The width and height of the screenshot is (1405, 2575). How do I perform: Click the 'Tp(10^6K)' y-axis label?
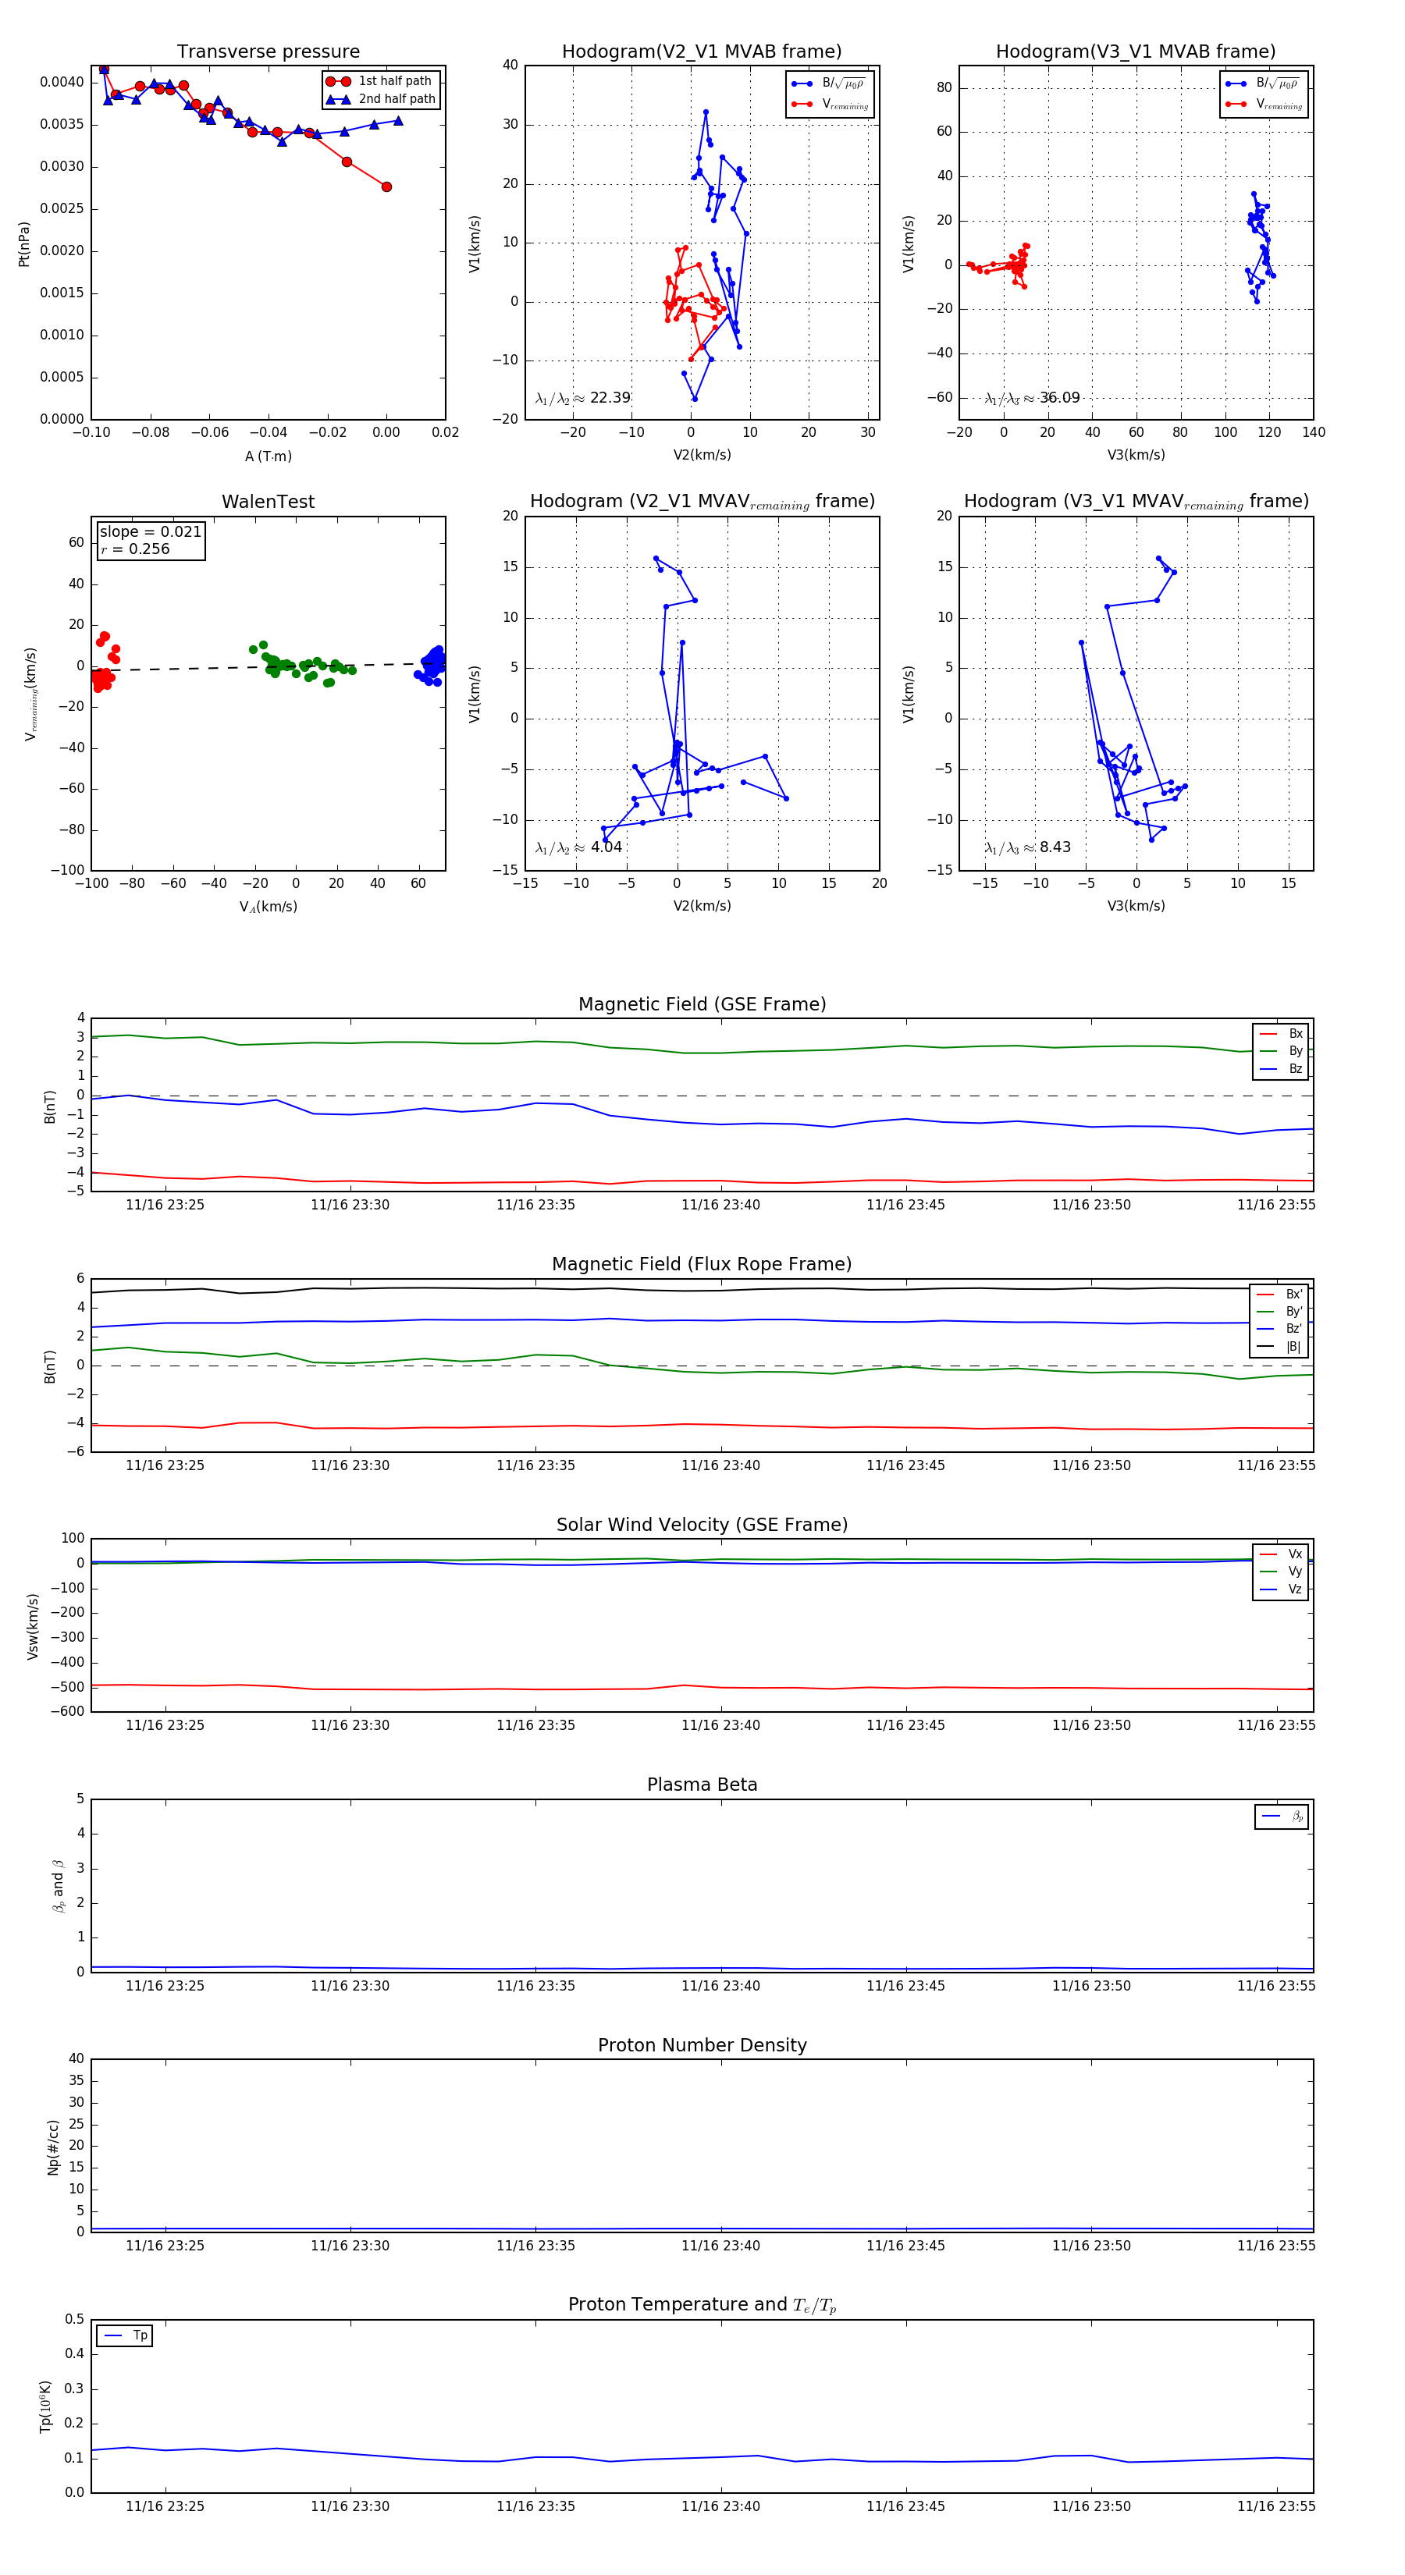pyautogui.click(x=46, y=2406)
